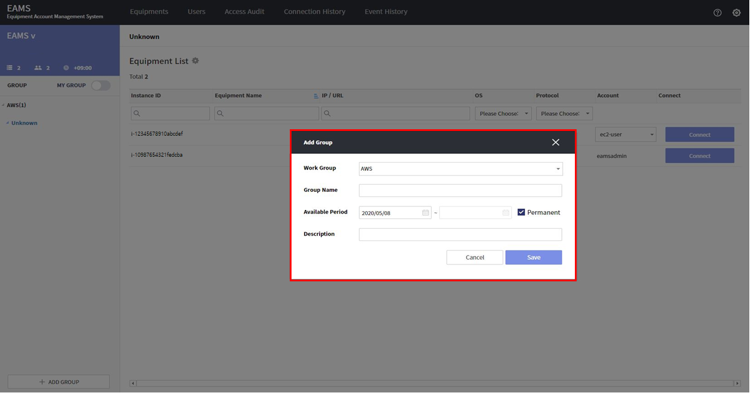754x403 pixels.
Task: Open the Connection History menu
Action: tap(314, 12)
